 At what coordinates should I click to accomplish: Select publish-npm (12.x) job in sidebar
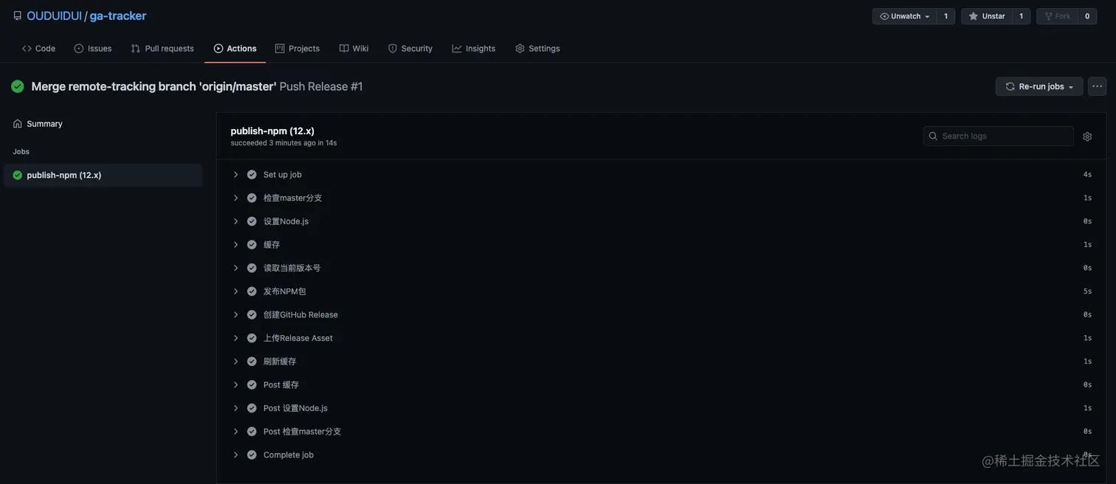(x=103, y=175)
